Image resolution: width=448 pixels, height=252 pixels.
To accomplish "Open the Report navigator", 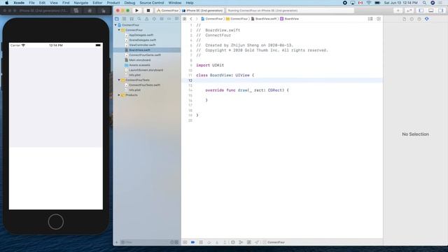I will click(176, 19).
